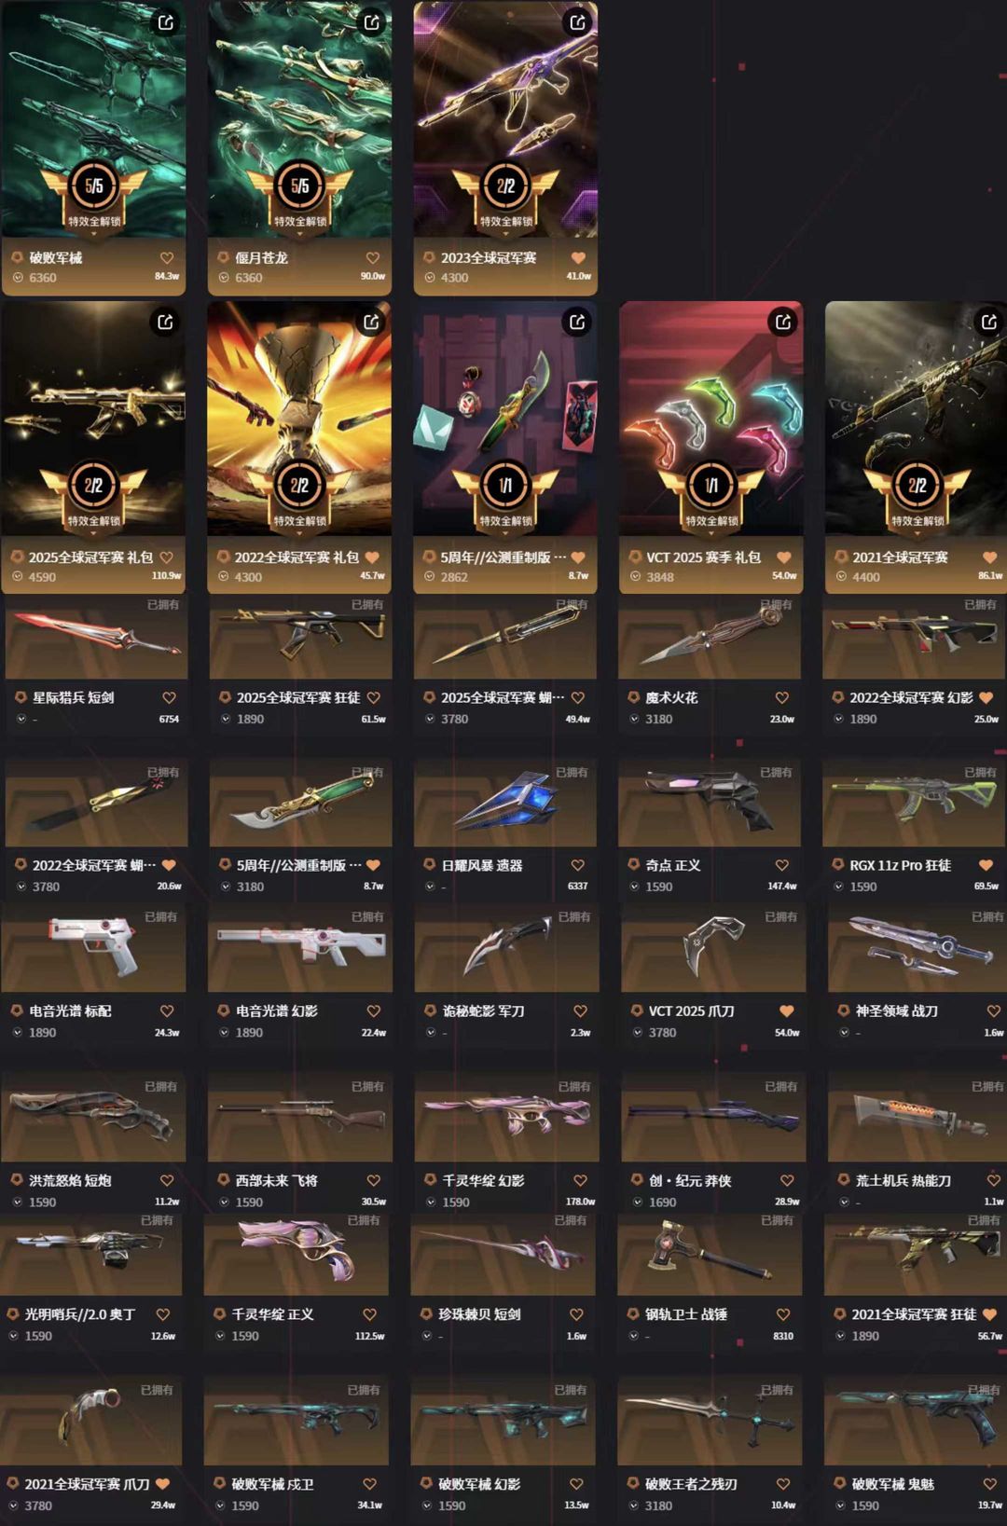This screenshot has width=1007, height=1526.
Task: Click share icon on 5周年//公测重制版 bundle
Action: (x=578, y=322)
